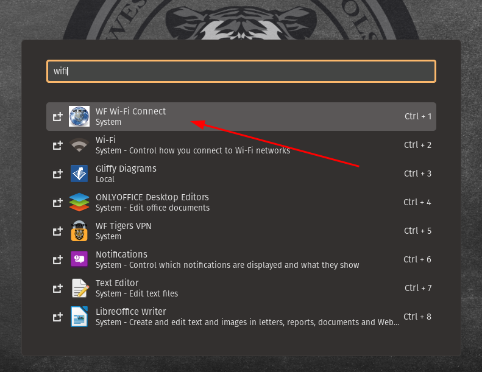482x372 pixels.
Task: Click launch icon beside Wi-Fi settings row
Action: [x=57, y=146]
